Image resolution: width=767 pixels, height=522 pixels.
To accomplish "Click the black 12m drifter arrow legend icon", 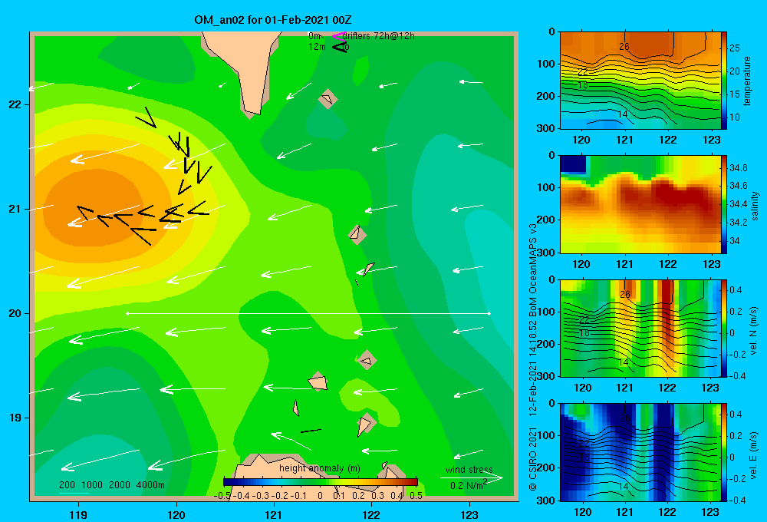I will click(340, 48).
